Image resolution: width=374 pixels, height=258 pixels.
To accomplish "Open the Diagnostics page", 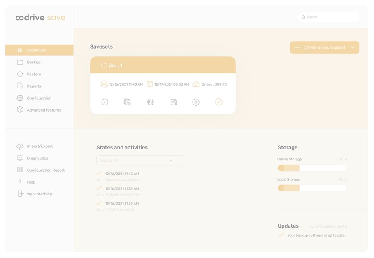I will coord(37,158).
